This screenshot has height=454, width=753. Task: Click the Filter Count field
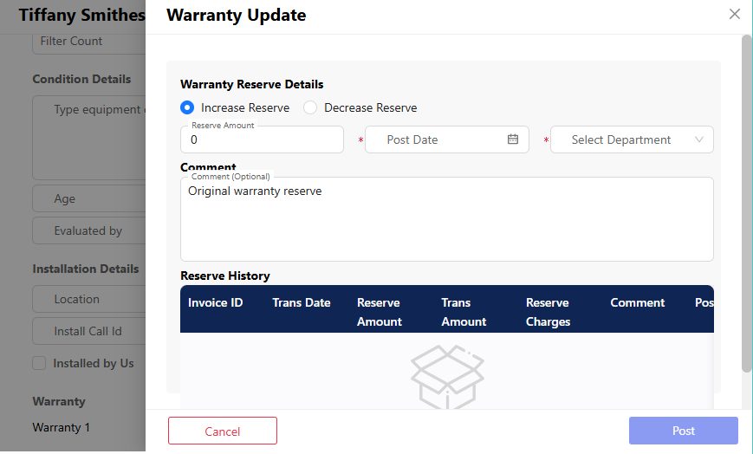pyautogui.click(x=89, y=42)
